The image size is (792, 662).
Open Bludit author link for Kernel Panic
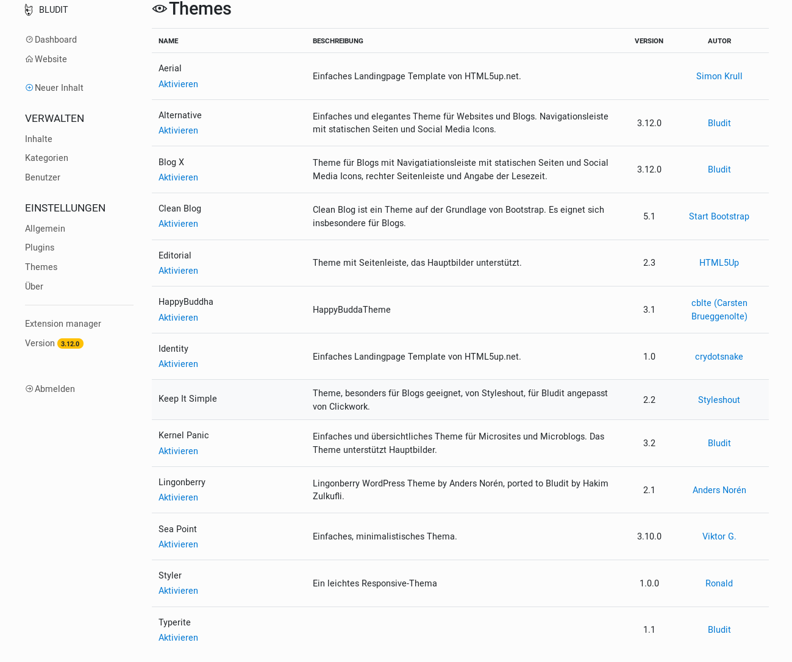pos(719,443)
